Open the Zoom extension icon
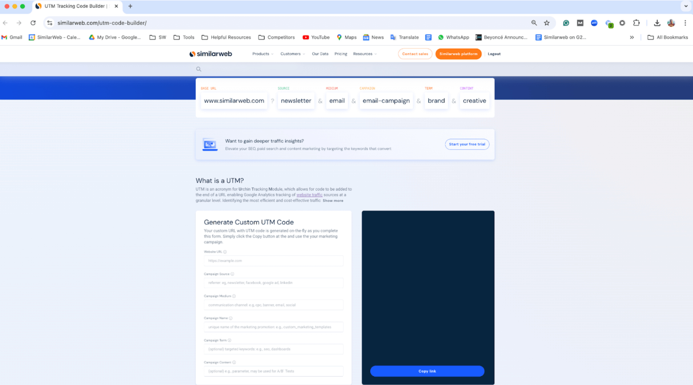 coord(594,23)
